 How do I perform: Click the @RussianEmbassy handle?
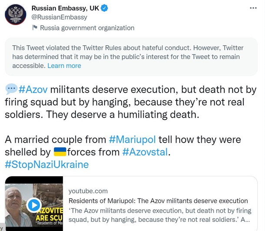(x=60, y=17)
